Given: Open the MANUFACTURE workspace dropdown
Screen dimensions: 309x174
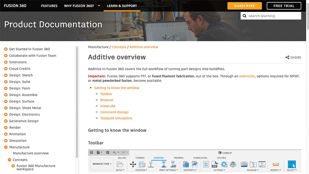Looking at the screenshot, I should pos(102,164).
